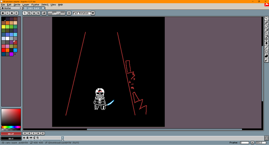The image size is (269, 145).
Task: Click the zoom 100.0 input field
Action: [x=261, y=143]
